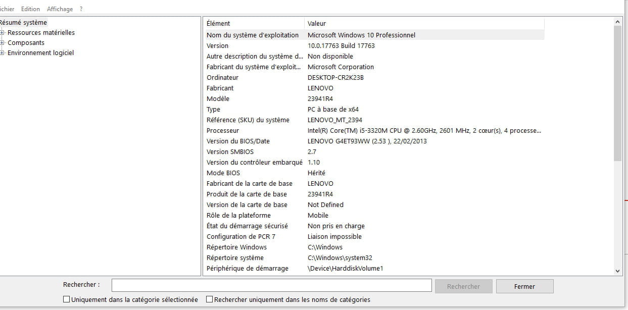Select the Fabricant de la carte de base row
The image size is (628, 310).
[x=374, y=183]
